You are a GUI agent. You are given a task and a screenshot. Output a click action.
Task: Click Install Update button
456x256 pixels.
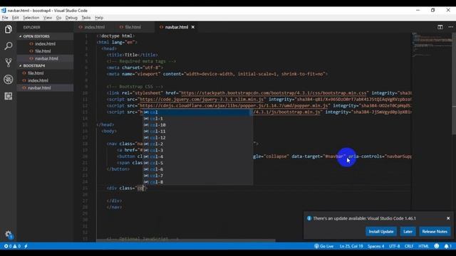(x=381, y=232)
